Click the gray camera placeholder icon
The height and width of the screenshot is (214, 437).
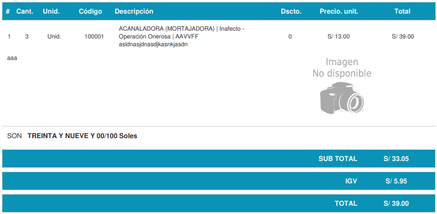pos(342,98)
